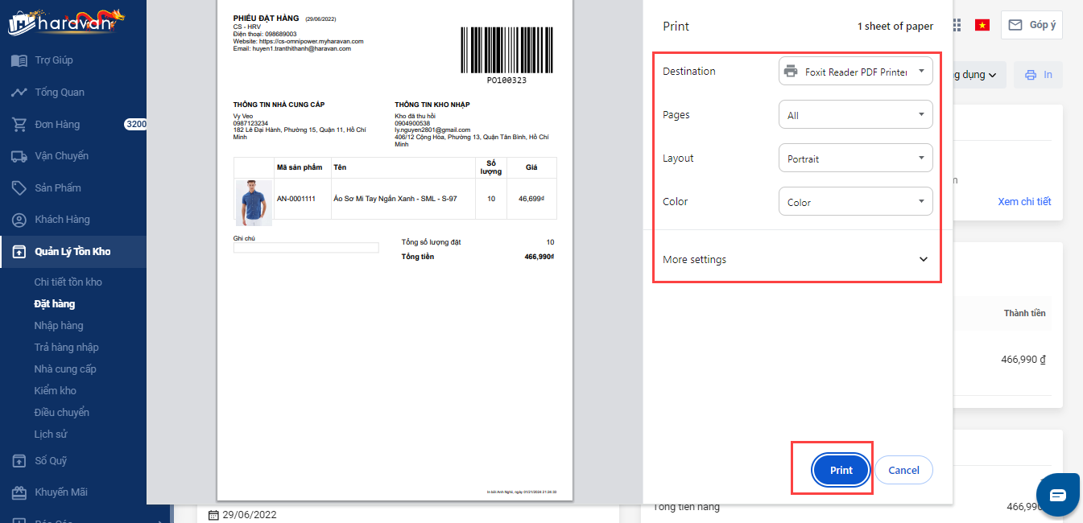Click the Đơn Hàng cart icon
This screenshot has height=523, width=1083.
19,125
